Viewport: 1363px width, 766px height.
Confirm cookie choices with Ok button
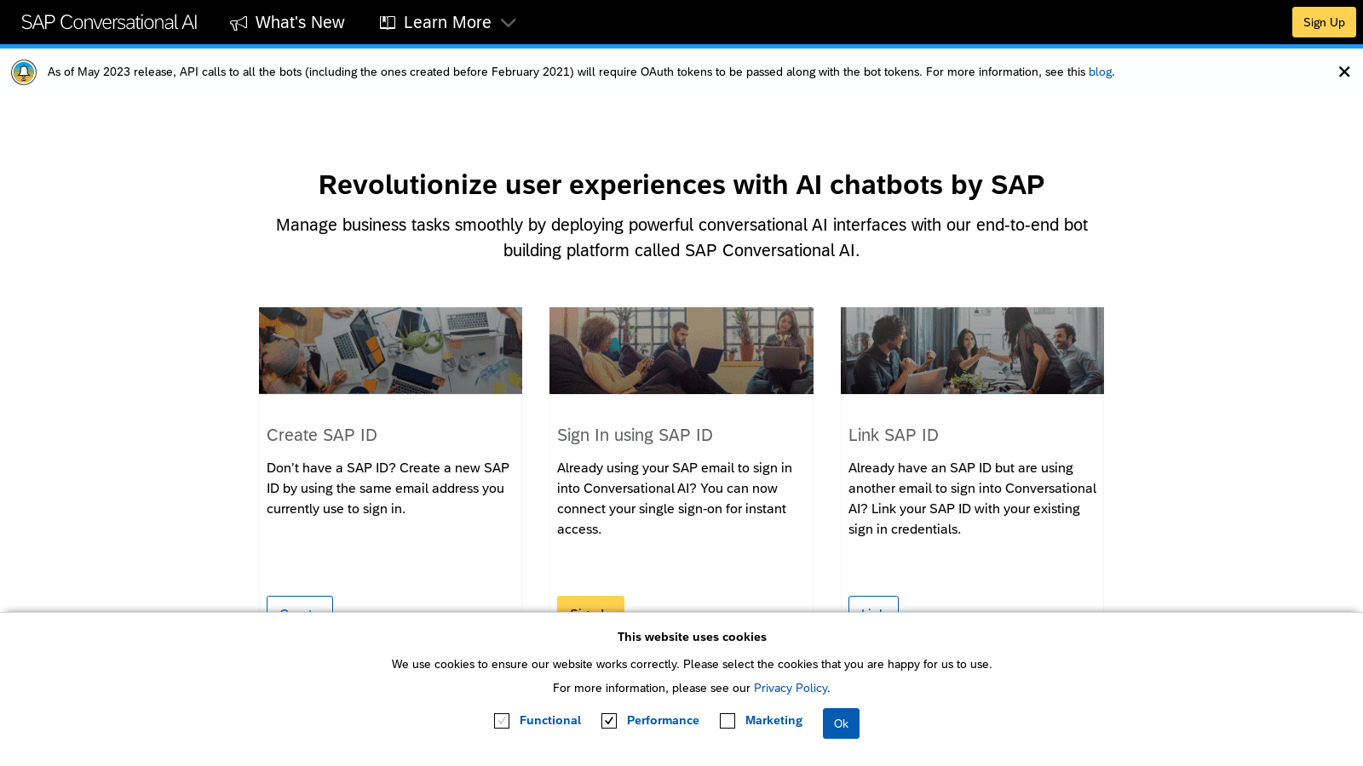coord(841,723)
